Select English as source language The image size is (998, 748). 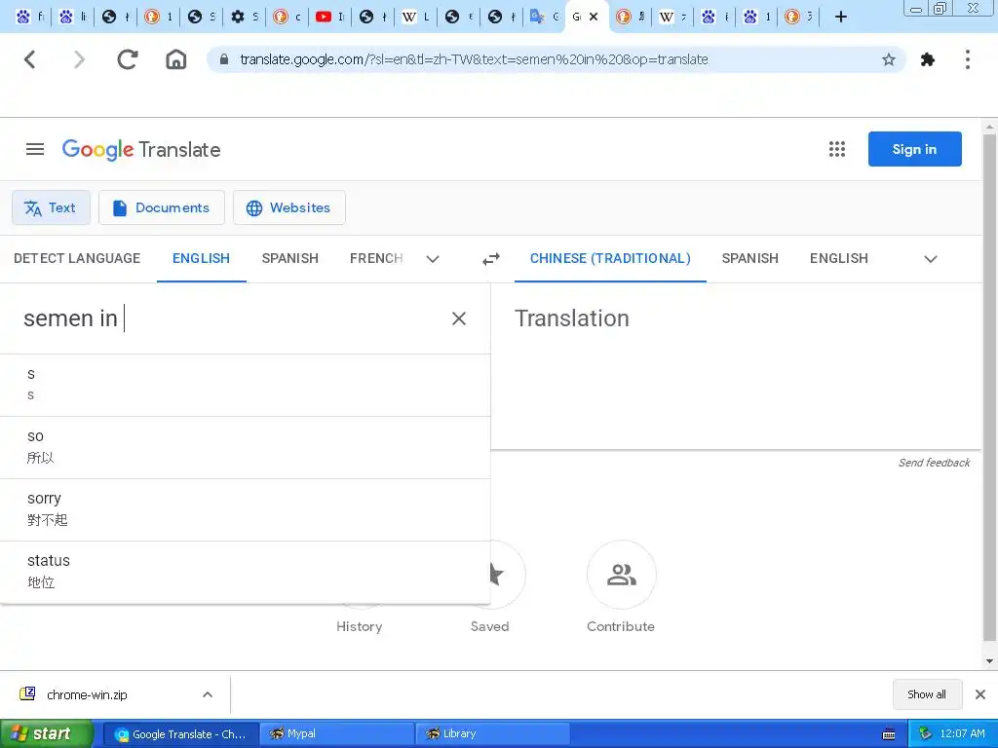click(201, 259)
